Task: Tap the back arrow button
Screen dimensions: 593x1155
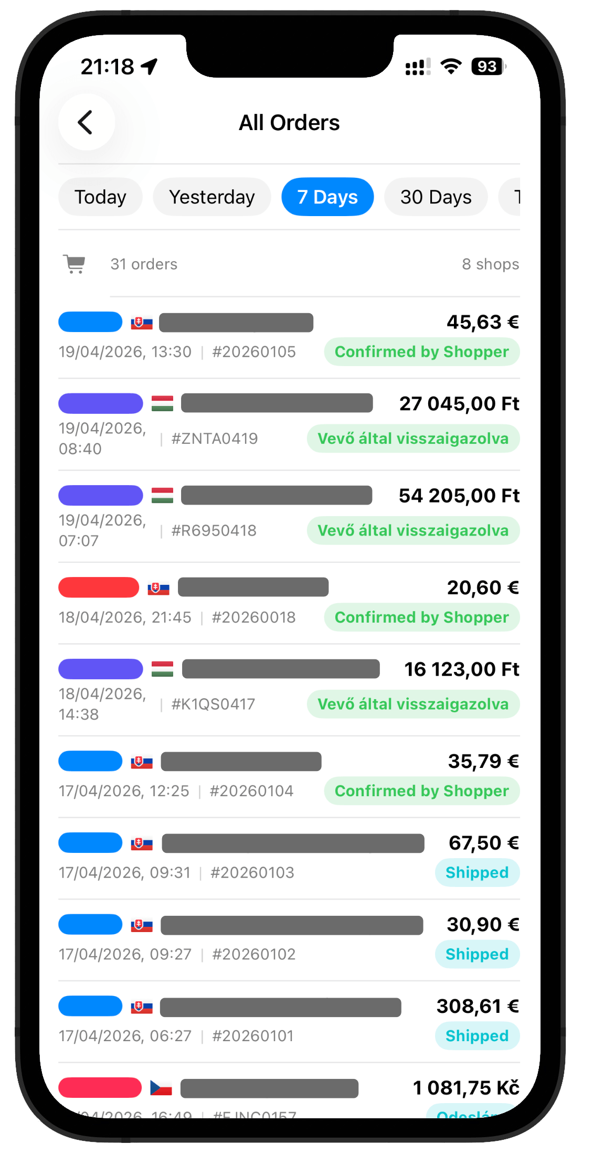Action: point(86,122)
